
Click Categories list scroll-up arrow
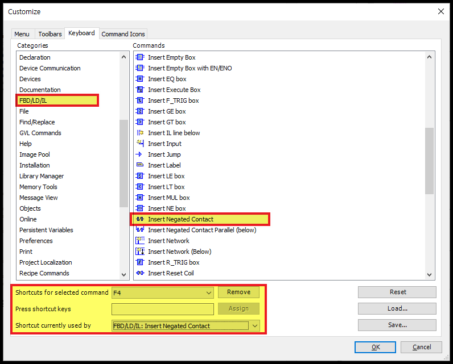[x=123, y=57]
